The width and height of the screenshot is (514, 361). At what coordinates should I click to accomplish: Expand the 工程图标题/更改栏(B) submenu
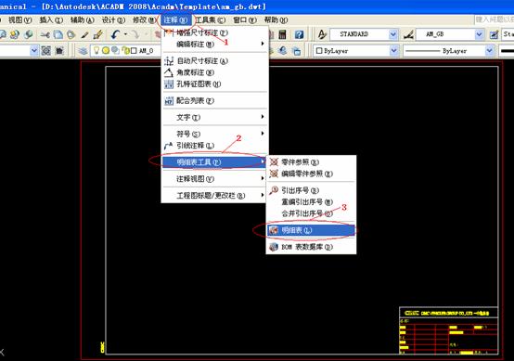click(x=214, y=196)
